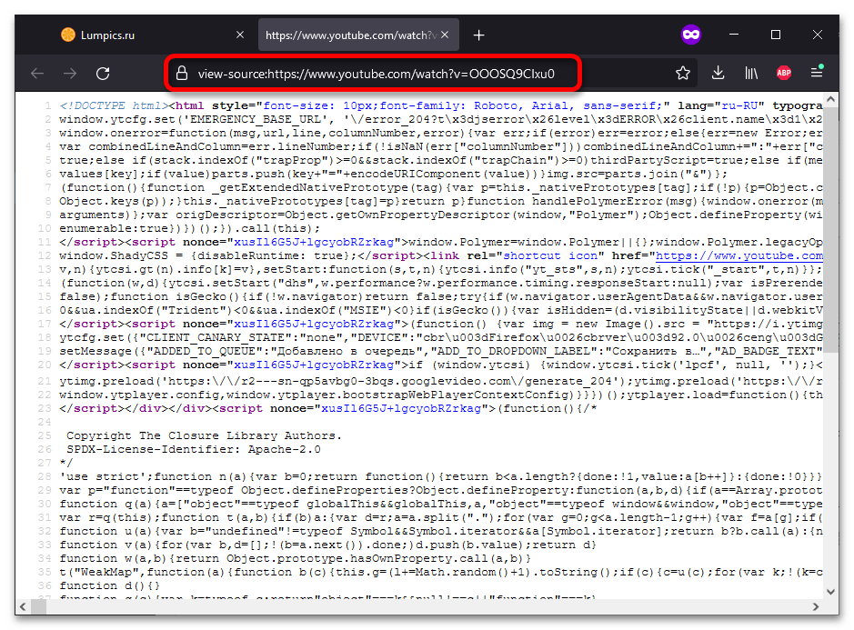Click the scroll down arrow
Viewport: 854px width, 630px height.
830,592
